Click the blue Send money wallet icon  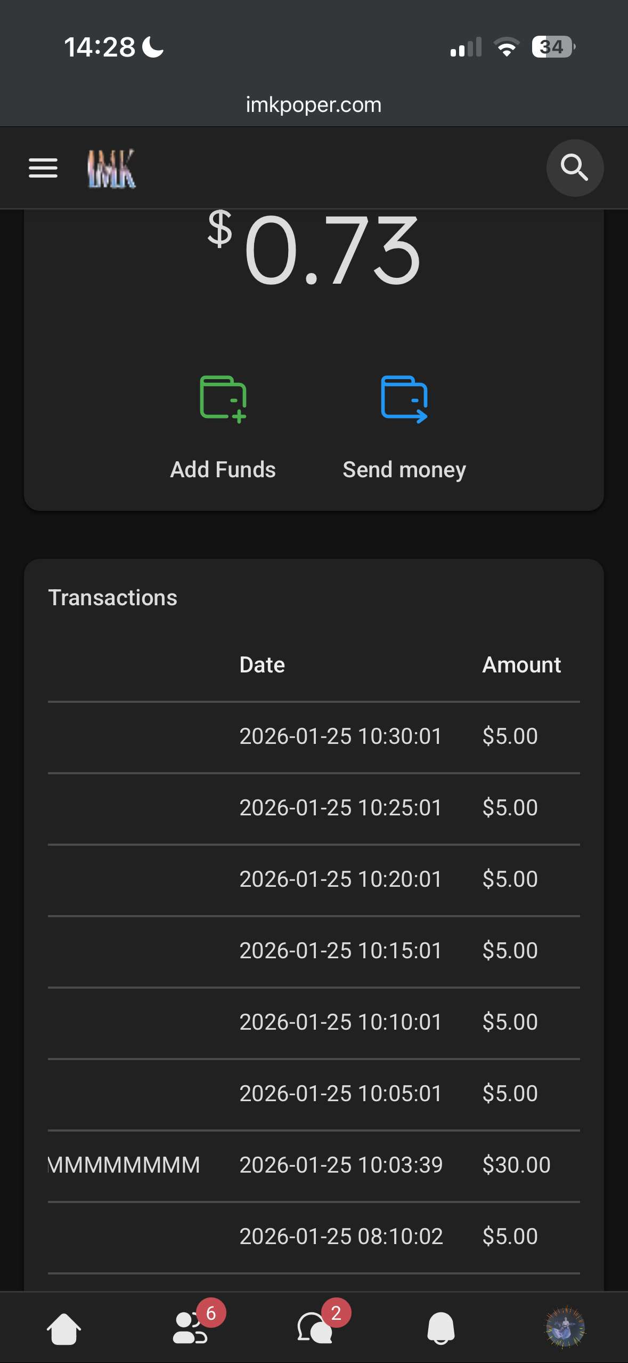click(x=404, y=399)
